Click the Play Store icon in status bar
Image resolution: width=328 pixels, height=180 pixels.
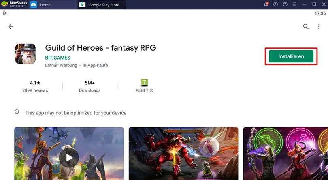[5, 13]
